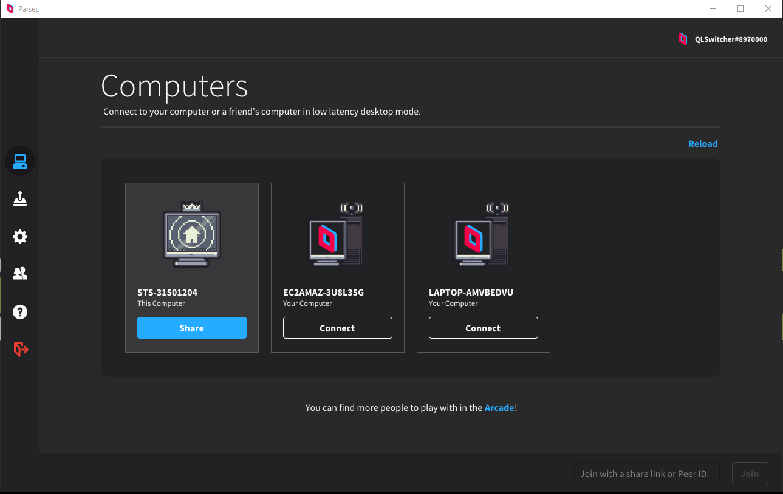Image resolution: width=783 pixels, height=494 pixels.
Task: Select the EC2AMAZ-3U8L35G computer image
Action: pyautogui.click(x=337, y=235)
